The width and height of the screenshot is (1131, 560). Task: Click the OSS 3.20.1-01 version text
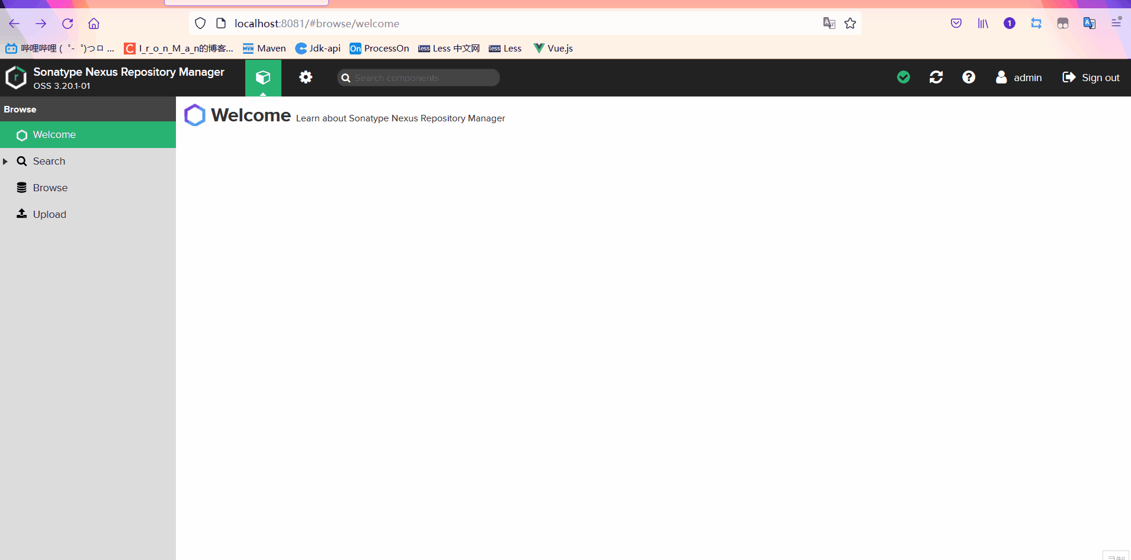[62, 86]
